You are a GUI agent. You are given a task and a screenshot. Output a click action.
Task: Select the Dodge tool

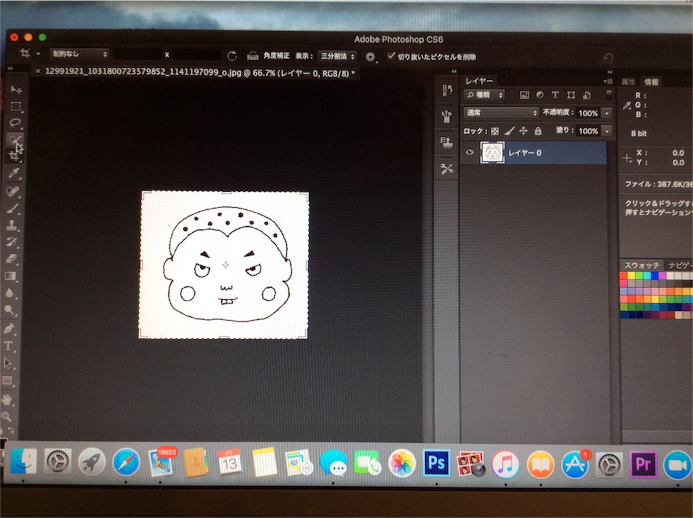[9, 310]
